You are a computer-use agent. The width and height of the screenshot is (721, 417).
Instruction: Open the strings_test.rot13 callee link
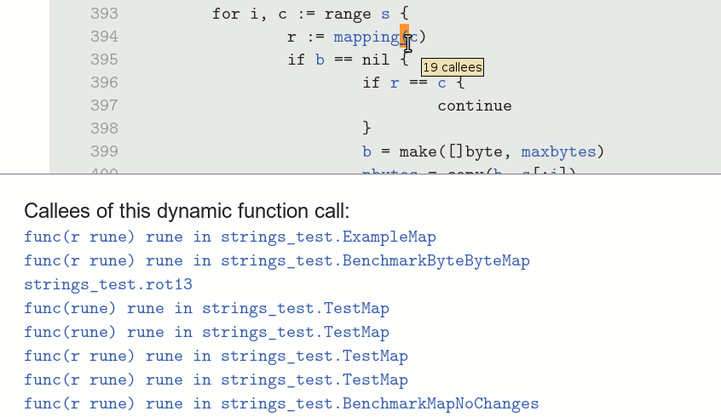click(x=108, y=284)
